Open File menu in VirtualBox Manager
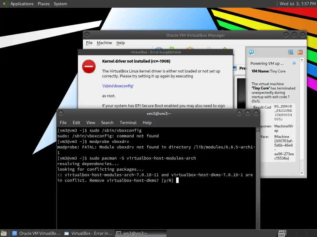The height and width of the screenshot is (237, 317). coord(89,43)
